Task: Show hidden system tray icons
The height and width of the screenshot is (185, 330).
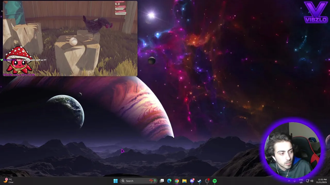Action: 289,181
